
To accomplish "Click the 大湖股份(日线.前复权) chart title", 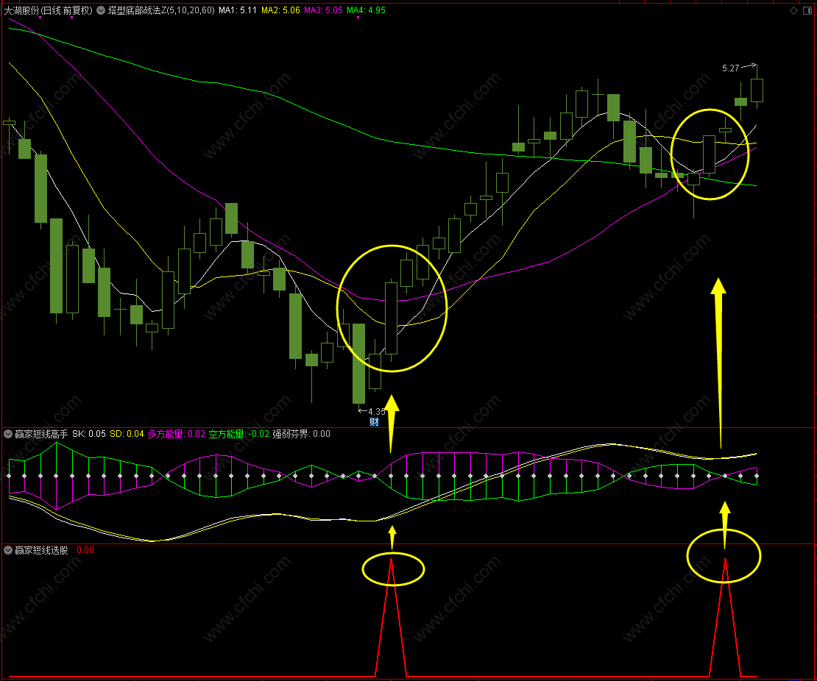I will [x=48, y=10].
